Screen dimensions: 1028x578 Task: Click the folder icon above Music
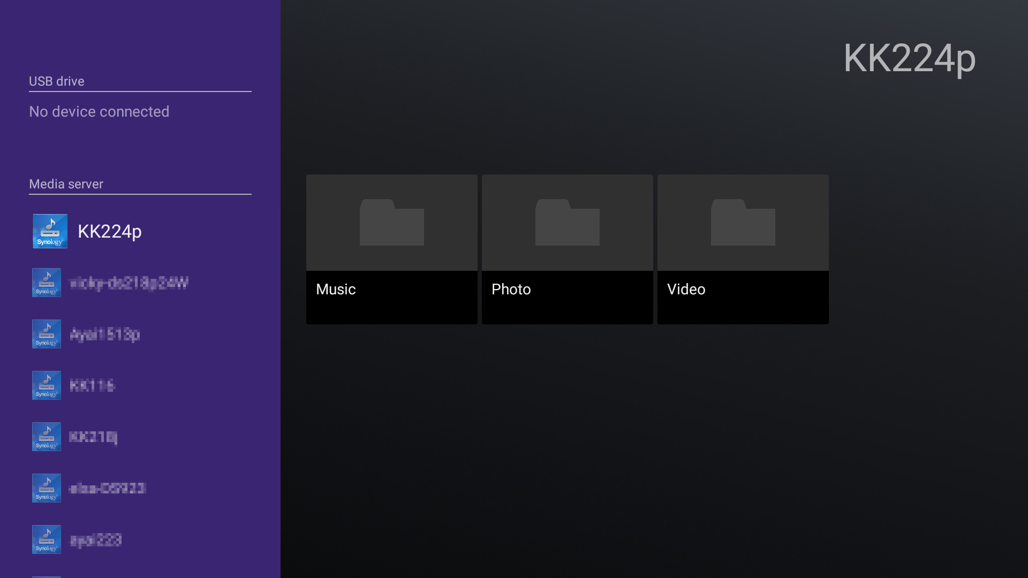tap(392, 222)
